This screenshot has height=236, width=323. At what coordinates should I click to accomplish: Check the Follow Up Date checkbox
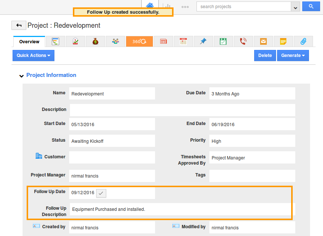[x=101, y=193]
